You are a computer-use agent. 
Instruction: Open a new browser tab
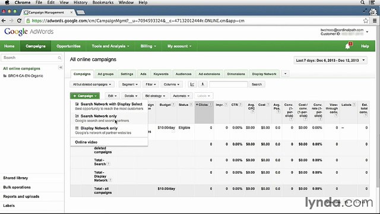(x=81, y=12)
